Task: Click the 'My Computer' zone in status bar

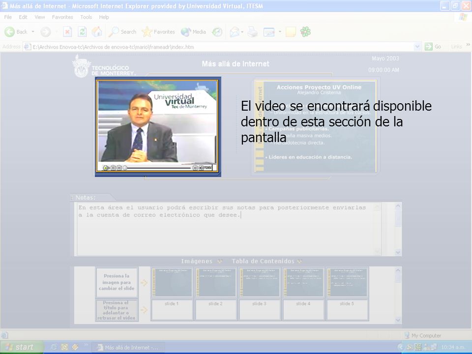Action: pyautogui.click(x=423, y=335)
